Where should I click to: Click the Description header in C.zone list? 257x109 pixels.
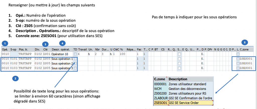point(190,79)
